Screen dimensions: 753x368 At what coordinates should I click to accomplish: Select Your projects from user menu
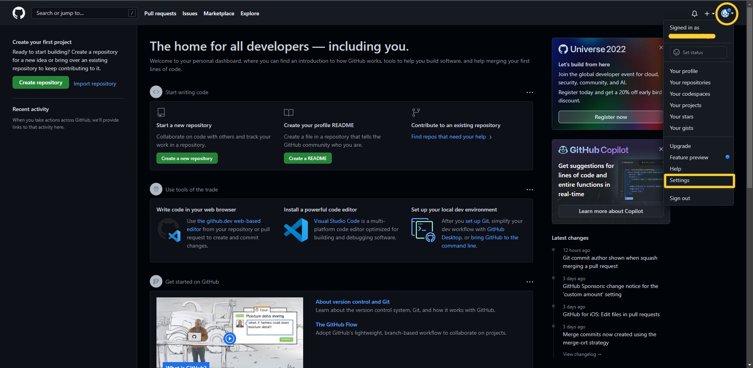click(x=698, y=105)
